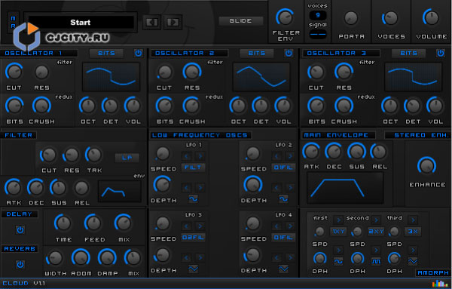Disable Oscillator 3 with power icon
This screenshot has width=452, height=289.
coord(441,53)
